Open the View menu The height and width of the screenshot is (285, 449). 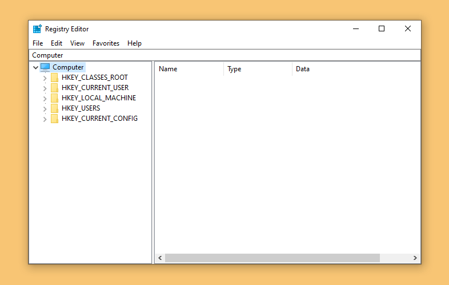tap(77, 43)
